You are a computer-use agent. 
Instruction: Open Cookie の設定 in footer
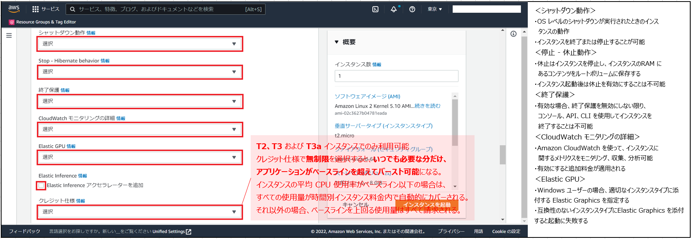(x=506, y=232)
